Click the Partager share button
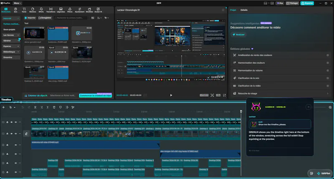The height and width of the screenshot is (179, 334). click(x=292, y=3)
